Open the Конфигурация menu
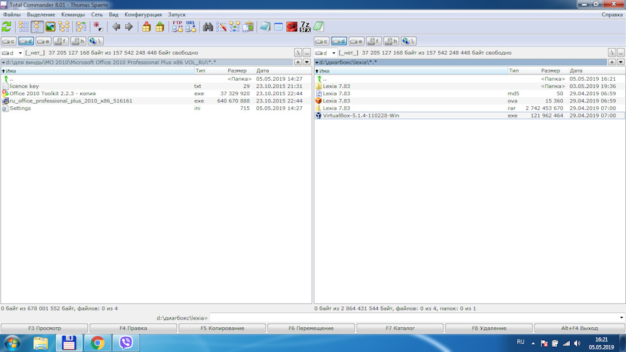The height and width of the screenshot is (352, 626). 143,15
